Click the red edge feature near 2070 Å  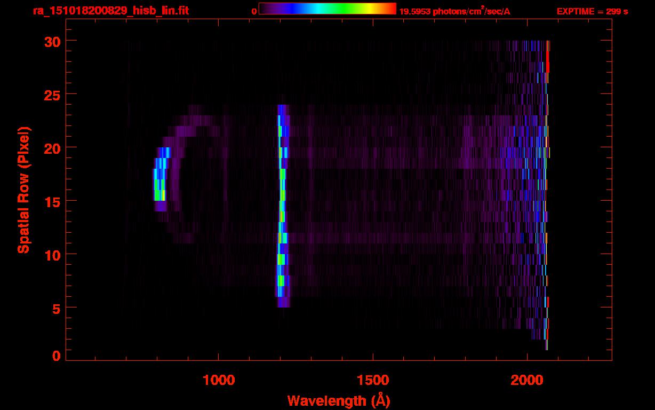[x=547, y=57]
